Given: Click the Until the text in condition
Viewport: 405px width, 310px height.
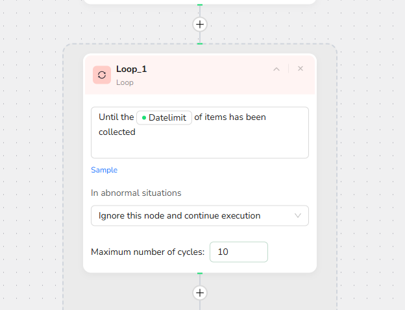Looking at the screenshot, I should [116, 117].
